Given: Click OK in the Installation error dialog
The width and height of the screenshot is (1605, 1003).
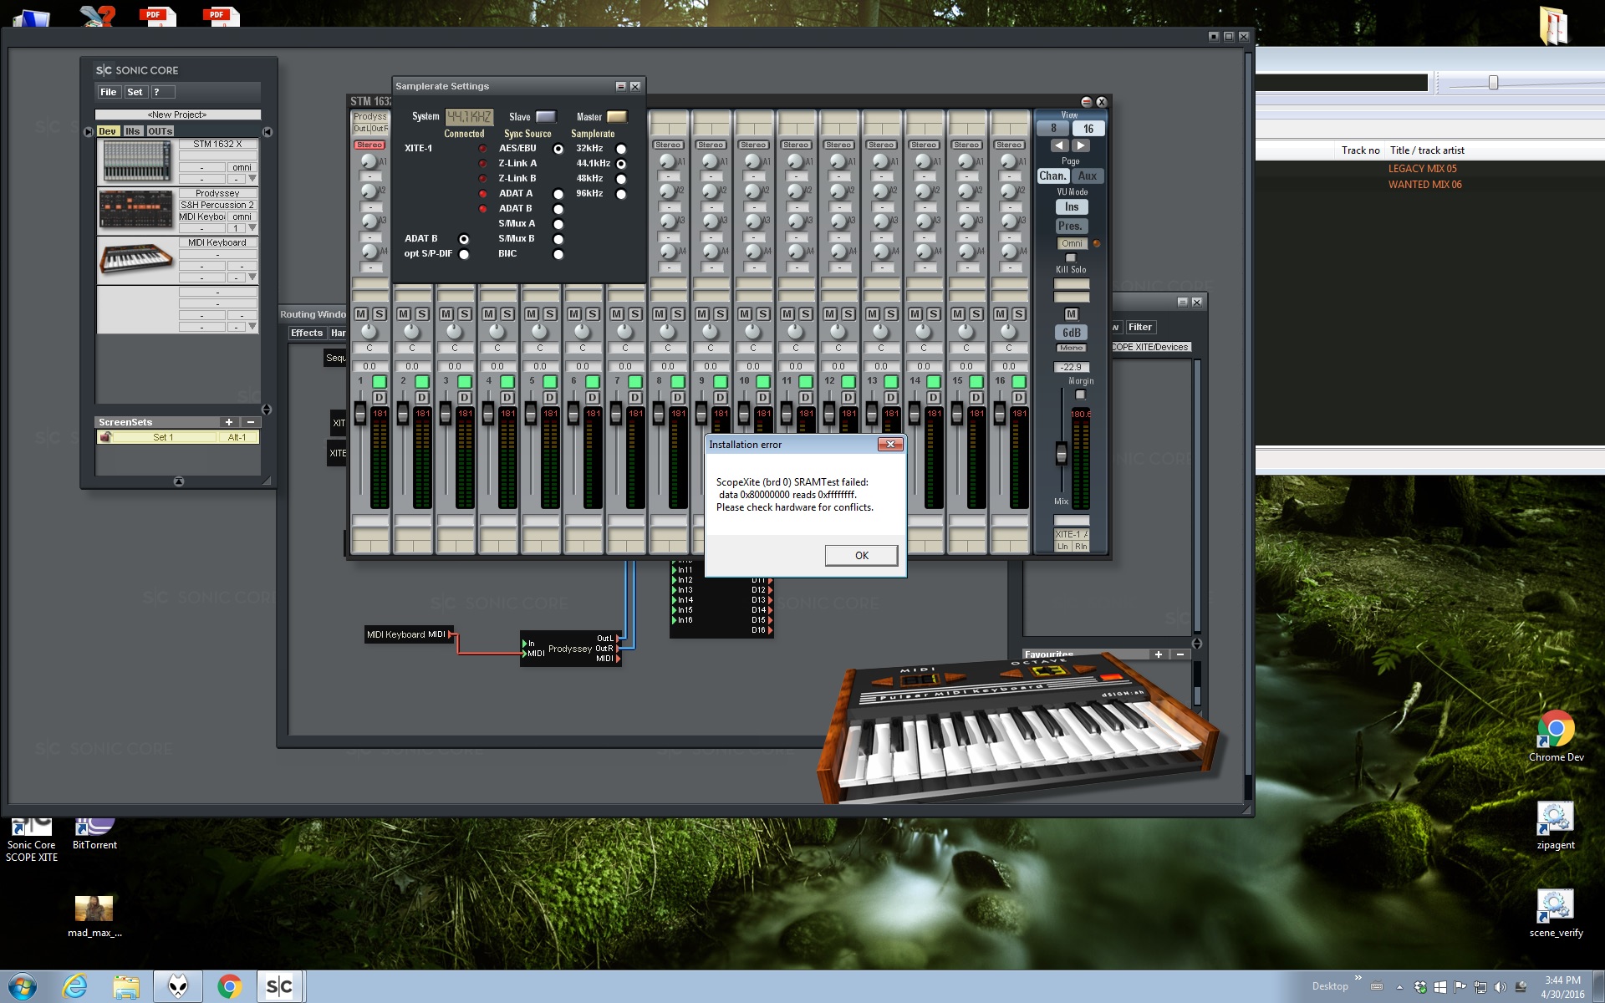Looking at the screenshot, I should tap(861, 556).
